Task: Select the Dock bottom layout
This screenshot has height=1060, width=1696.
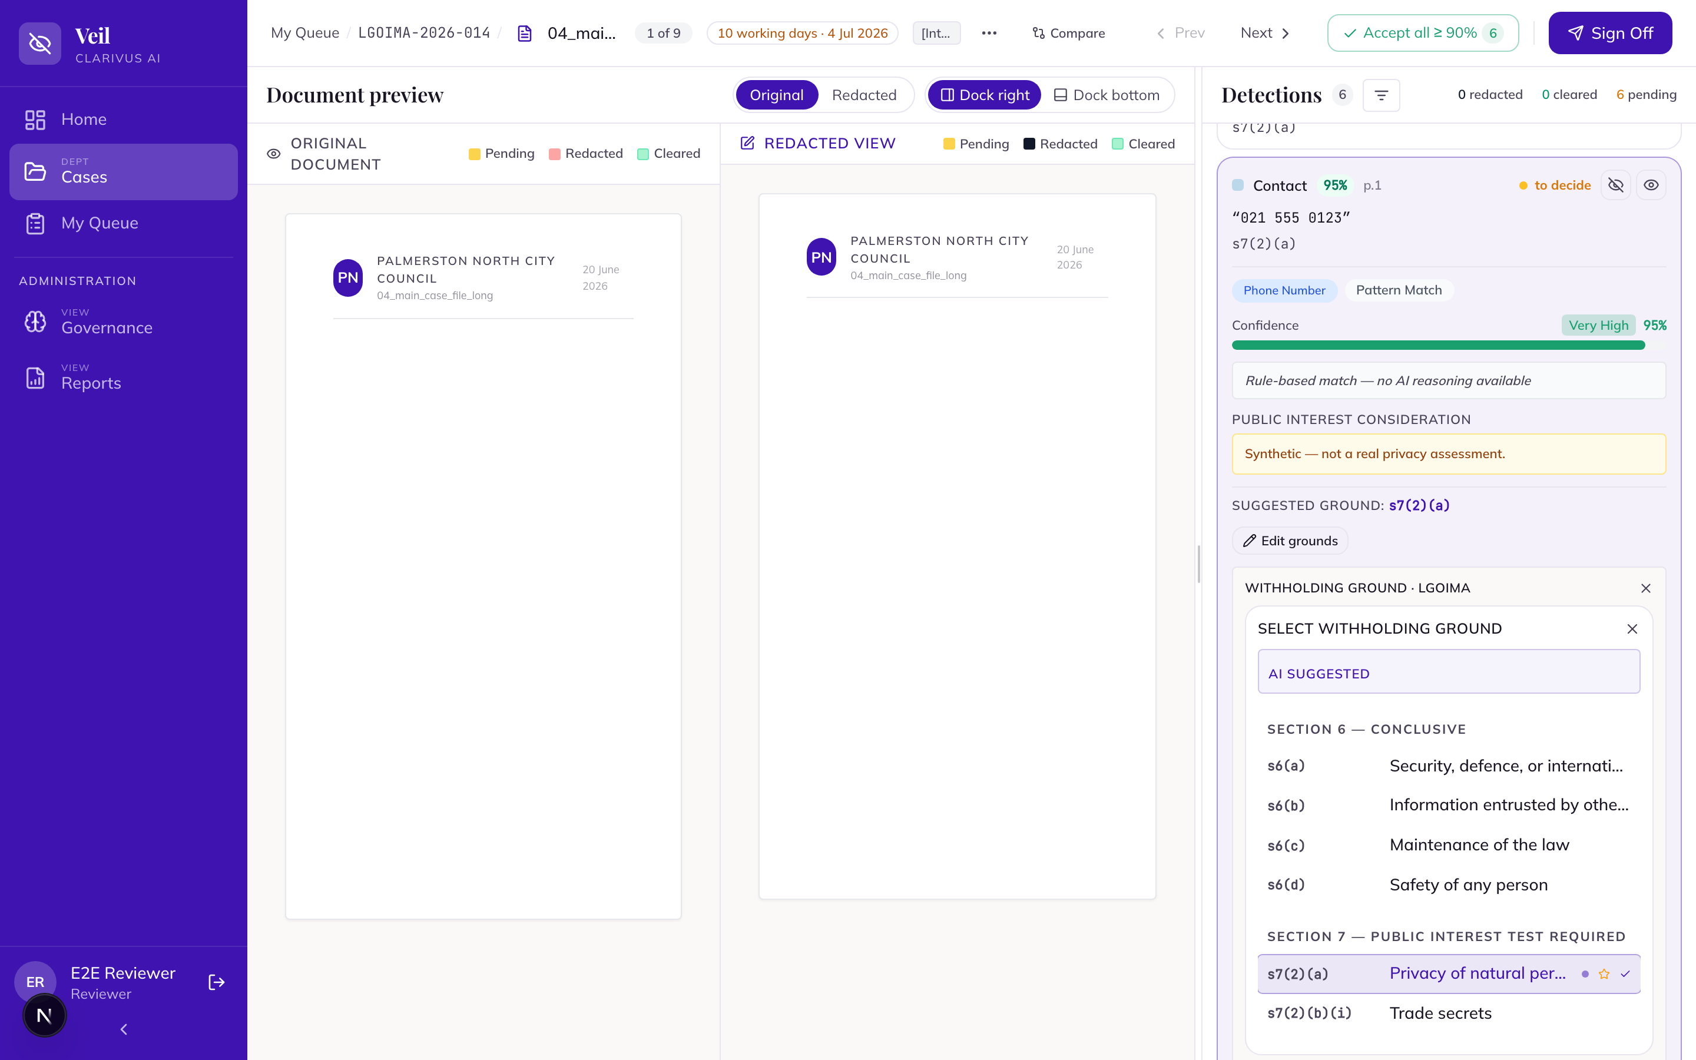Action: [x=1107, y=95]
